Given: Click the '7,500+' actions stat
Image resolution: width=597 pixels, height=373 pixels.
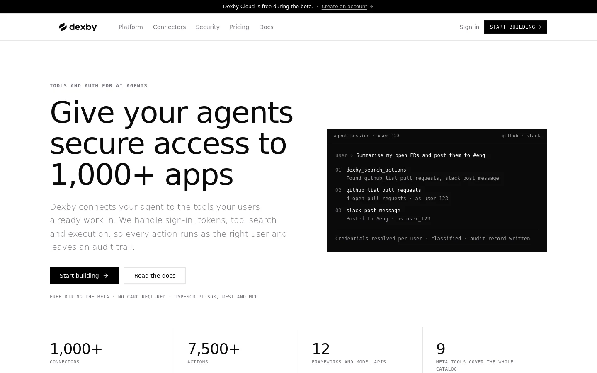Looking at the screenshot, I should pyautogui.click(x=214, y=349).
